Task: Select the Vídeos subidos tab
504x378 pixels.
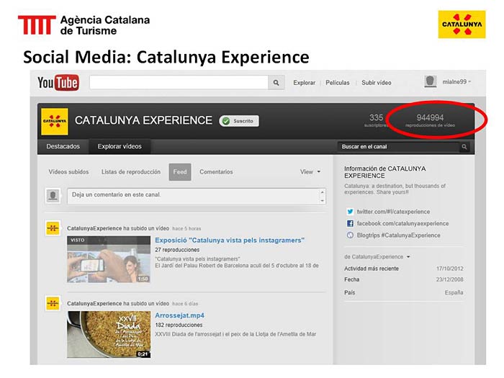Action: (68, 172)
